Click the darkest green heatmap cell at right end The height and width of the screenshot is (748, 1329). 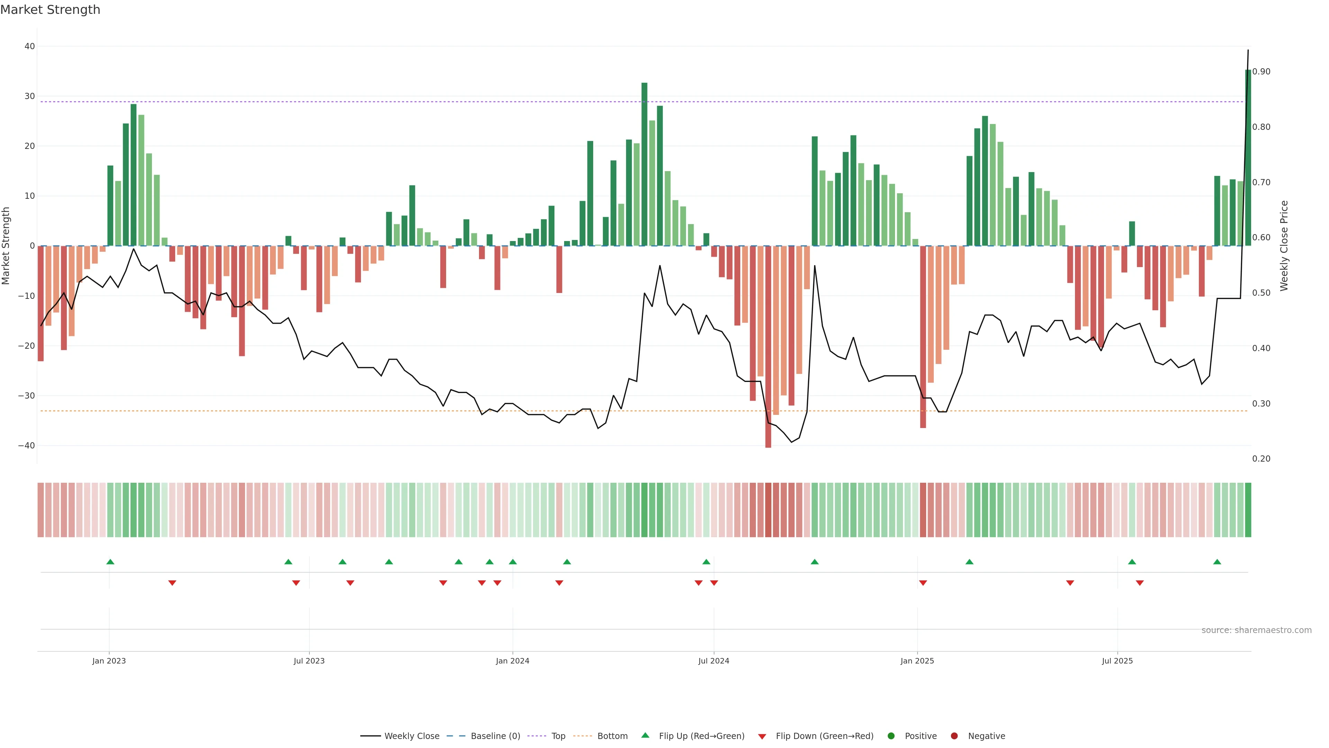pos(1248,510)
